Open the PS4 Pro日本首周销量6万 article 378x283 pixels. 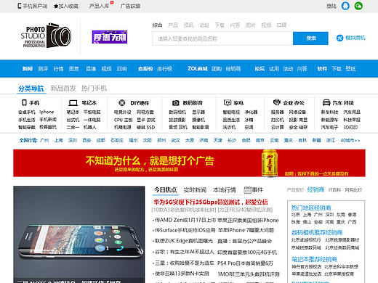pos(245,263)
